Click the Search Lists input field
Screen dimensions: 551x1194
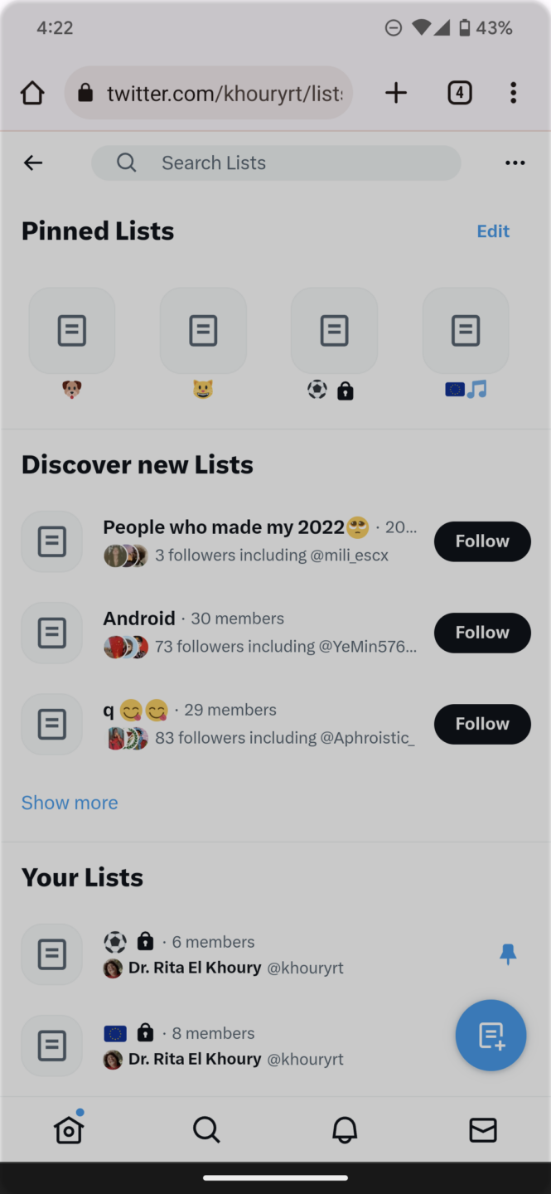(276, 163)
